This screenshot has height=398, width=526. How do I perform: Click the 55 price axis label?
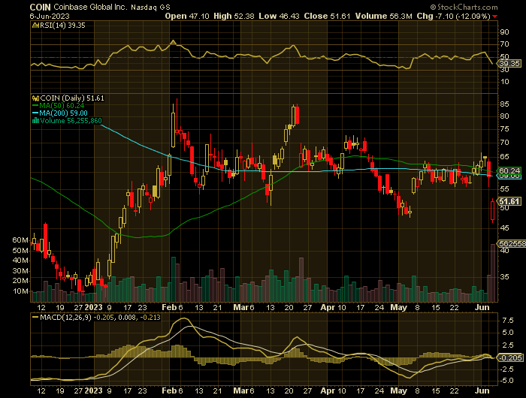(504, 189)
